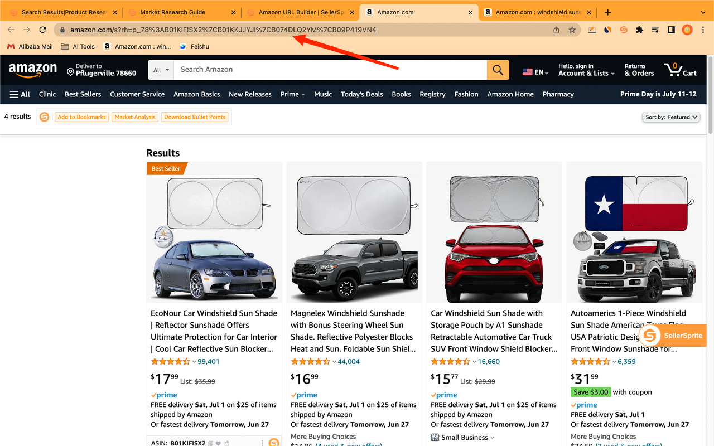Click the SellerSprite icon beside 4 results
Viewport: 714px width, 446px height.
(44, 117)
